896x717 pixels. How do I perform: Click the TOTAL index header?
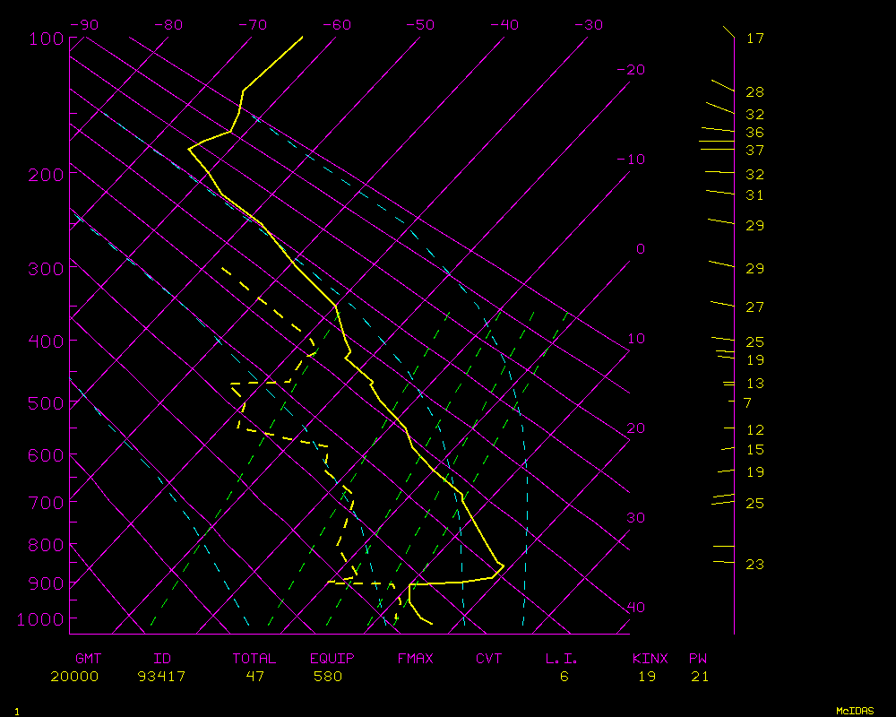[254, 659]
